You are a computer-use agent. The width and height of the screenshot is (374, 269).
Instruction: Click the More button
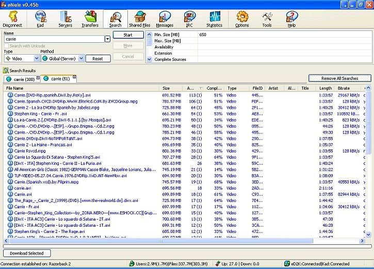[128, 45]
